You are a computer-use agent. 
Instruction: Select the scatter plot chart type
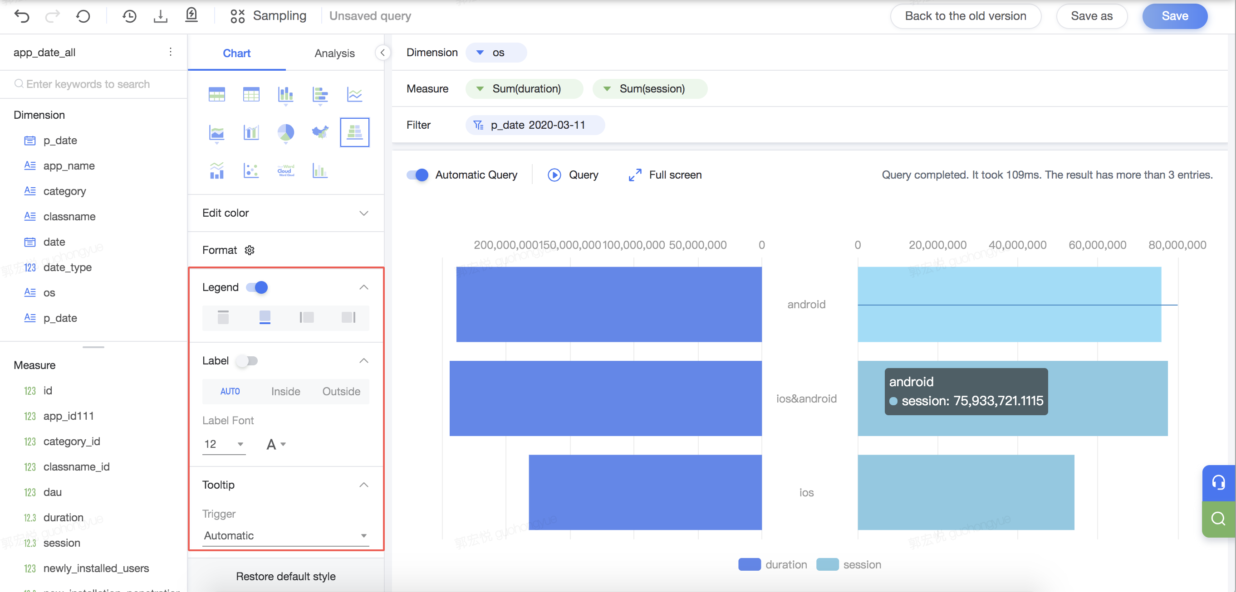(251, 170)
